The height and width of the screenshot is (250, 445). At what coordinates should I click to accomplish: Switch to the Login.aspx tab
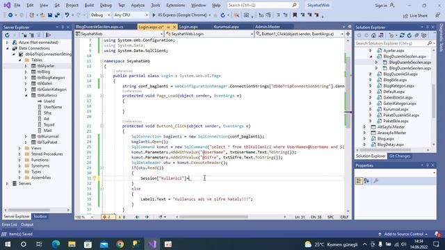188,26
